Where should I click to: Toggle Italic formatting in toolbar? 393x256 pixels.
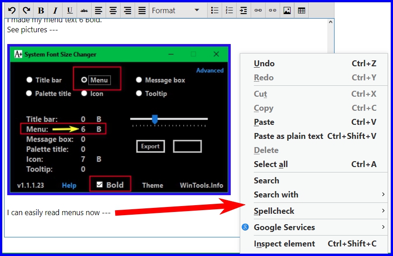click(x=55, y=10)
